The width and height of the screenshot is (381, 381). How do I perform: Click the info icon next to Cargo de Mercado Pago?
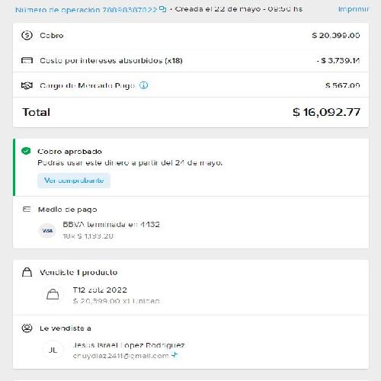(144, 85)
